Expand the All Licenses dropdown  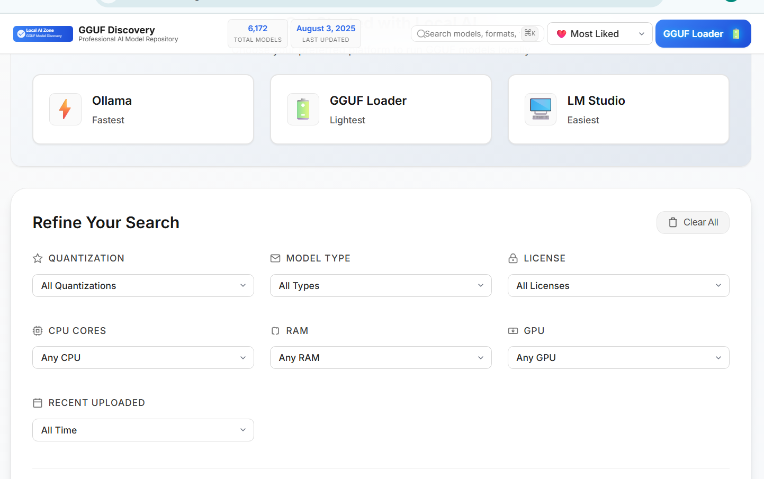[618, 286]
